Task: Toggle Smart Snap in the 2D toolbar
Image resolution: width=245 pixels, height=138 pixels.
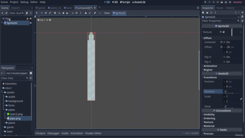Action: point(72,13)
